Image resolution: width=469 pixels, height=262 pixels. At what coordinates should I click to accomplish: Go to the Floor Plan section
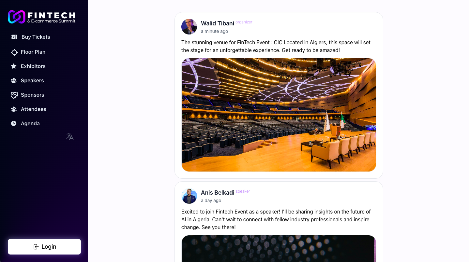pos(33,52)
